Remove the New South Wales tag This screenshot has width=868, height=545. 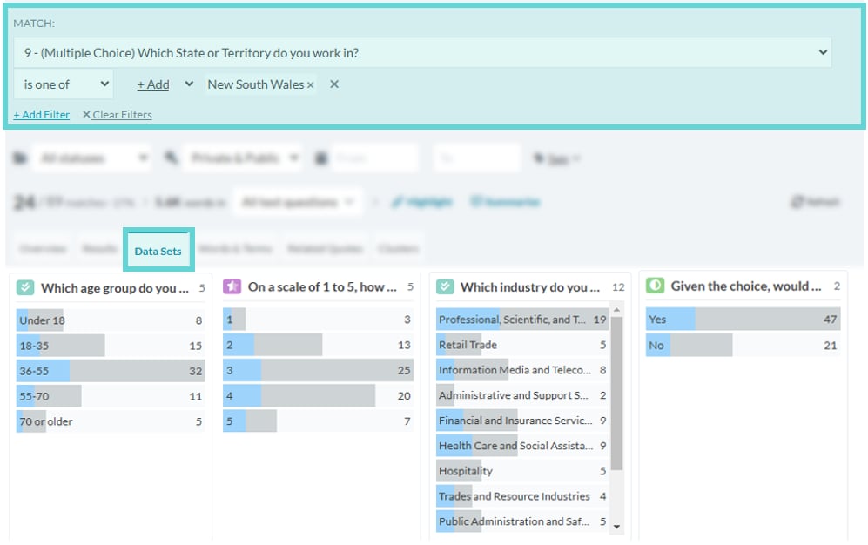pyautogui.click(x=311, y=85)
